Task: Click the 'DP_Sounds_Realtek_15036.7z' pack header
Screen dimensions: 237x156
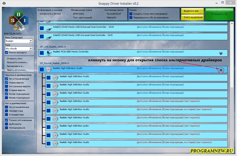Action: point(55,63)
